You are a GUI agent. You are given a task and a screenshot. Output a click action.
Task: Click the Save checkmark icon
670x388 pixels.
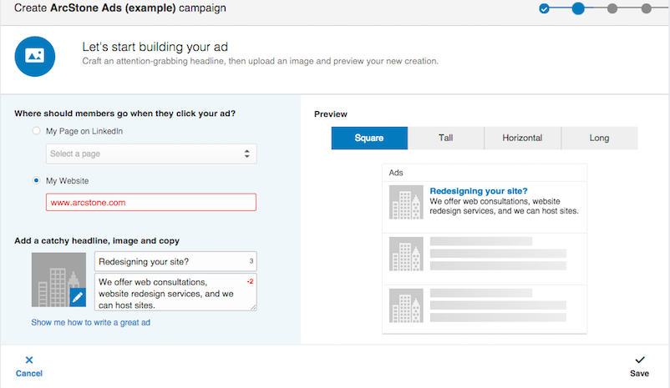point(639,360)
